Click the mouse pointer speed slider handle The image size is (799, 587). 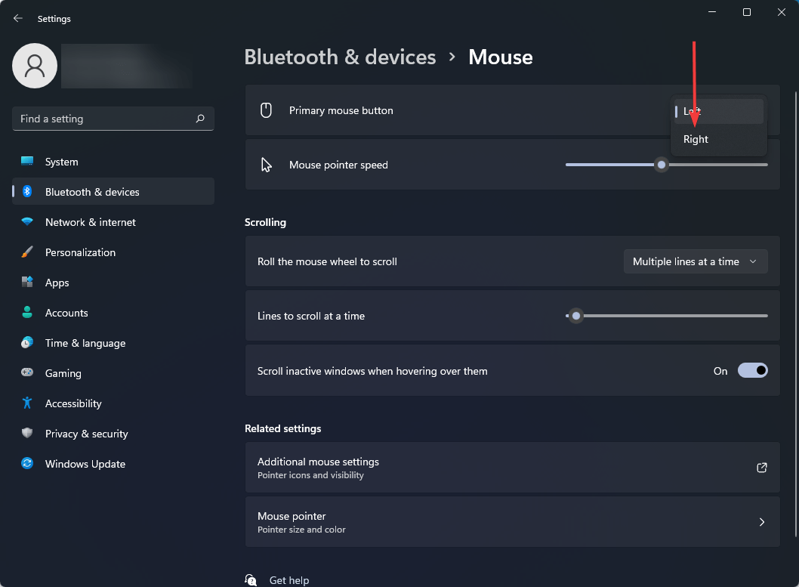pos(662,165)
